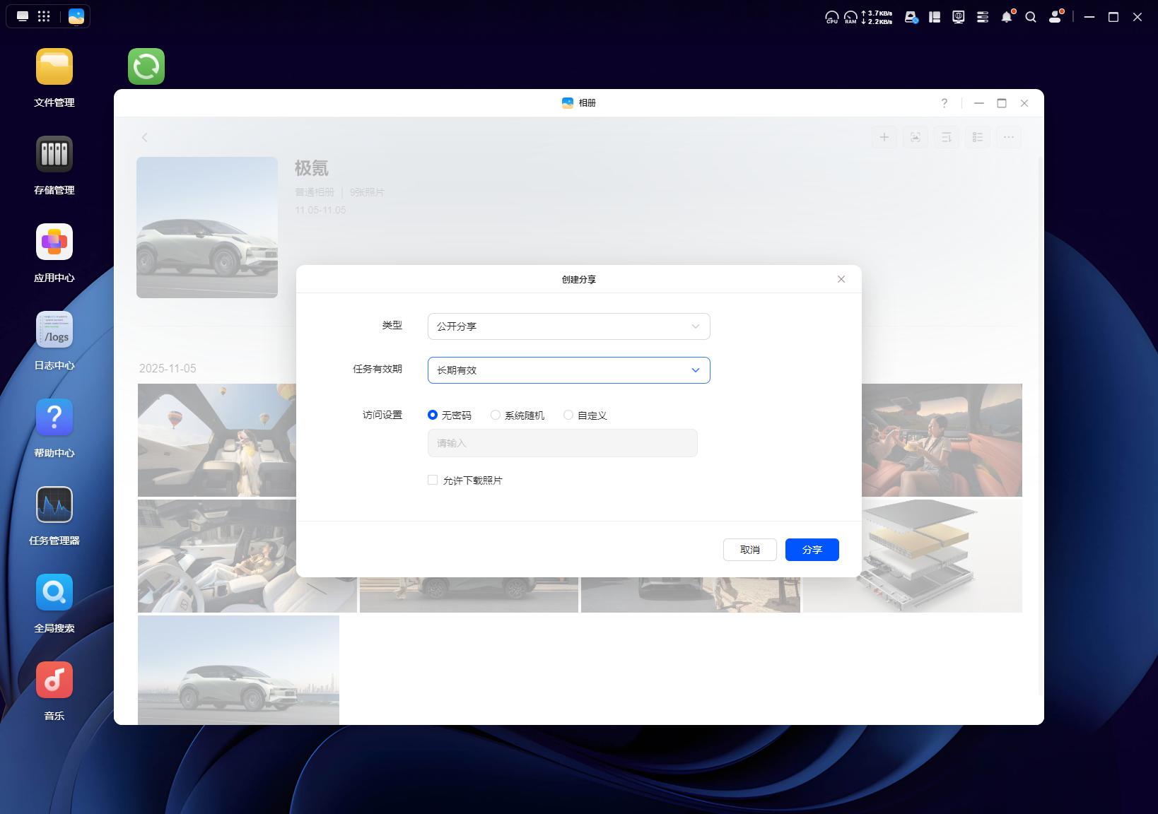Click the 请输入 password input field
This screenshot has height=814, width=1158.
tap(563, 443)
